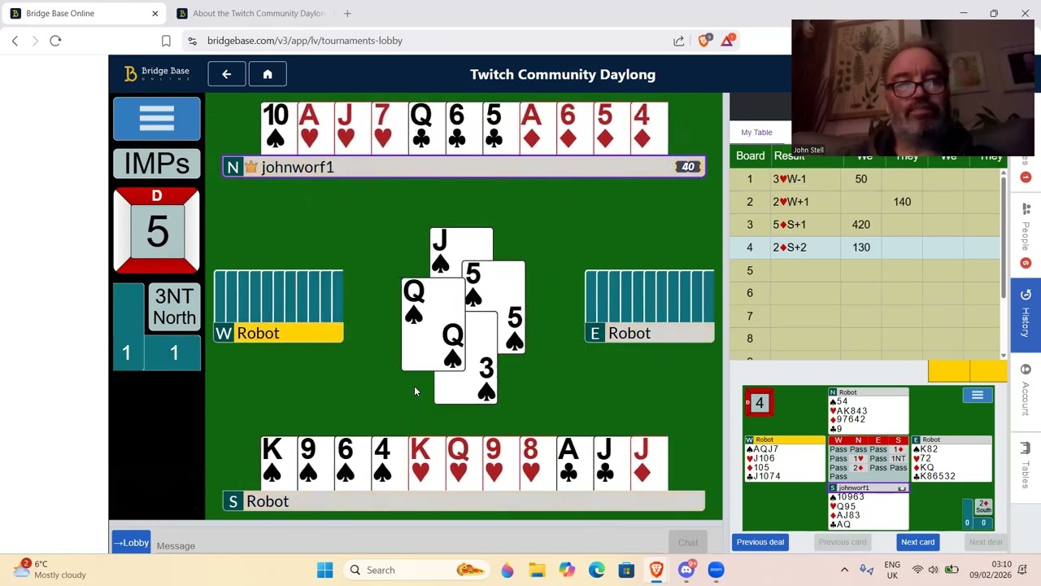The width and height of the screenshot is (1041, 586).
Task: Open Zoom from the taskbar
Action: [x=716, y=570]
